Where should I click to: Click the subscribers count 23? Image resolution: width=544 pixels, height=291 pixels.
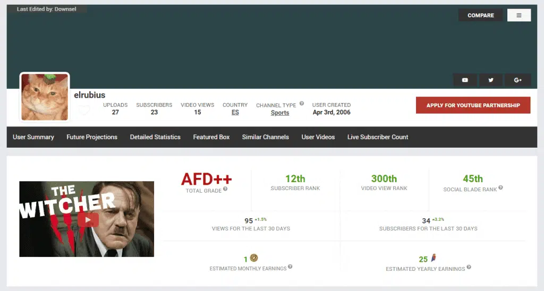(154, 113)
